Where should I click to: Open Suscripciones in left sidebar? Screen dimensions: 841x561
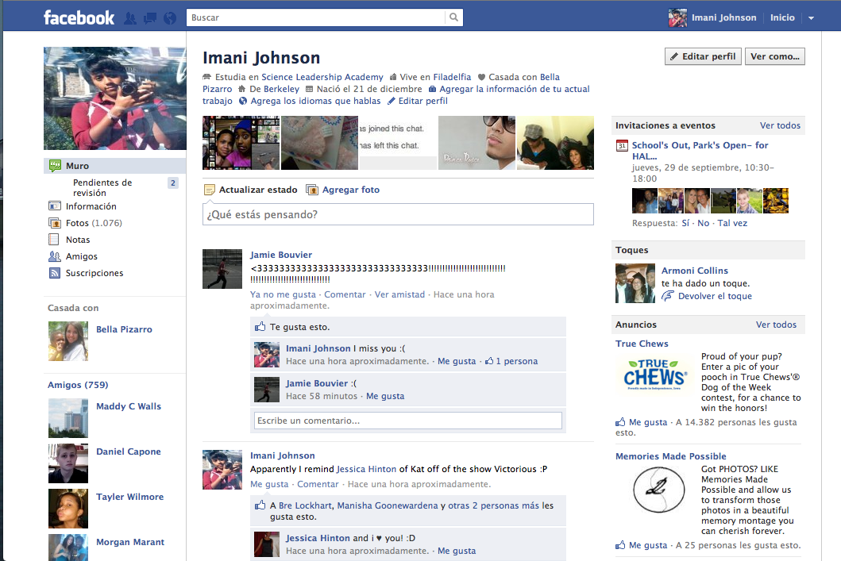[95, 273]
